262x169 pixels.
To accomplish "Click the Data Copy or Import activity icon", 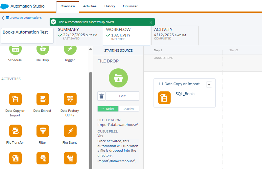I will tap(15, 99).
